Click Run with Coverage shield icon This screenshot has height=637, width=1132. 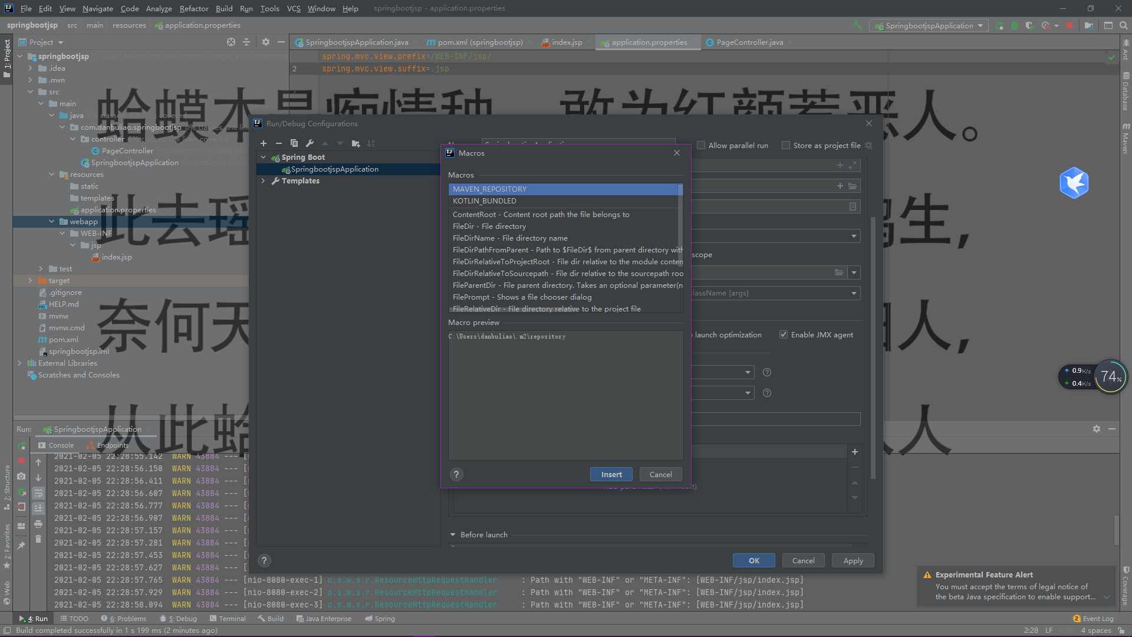[1029, 25]
